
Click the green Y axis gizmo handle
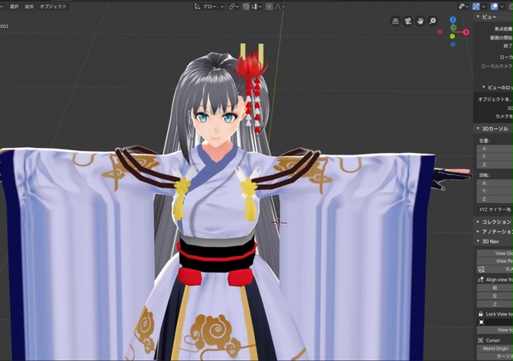click(x=453, y=28)
